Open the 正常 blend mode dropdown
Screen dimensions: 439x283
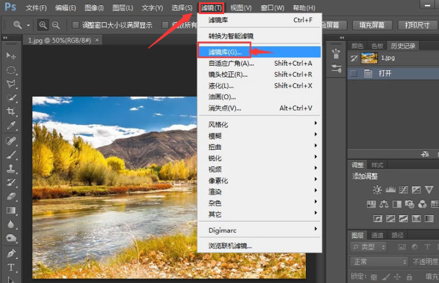[x=379, y=262]
